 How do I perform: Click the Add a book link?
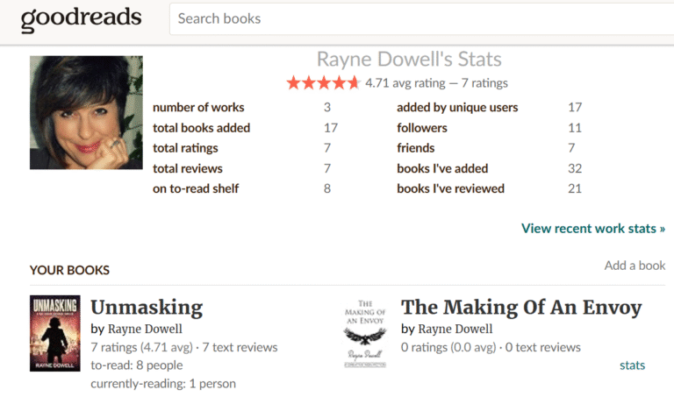(635, 266)
